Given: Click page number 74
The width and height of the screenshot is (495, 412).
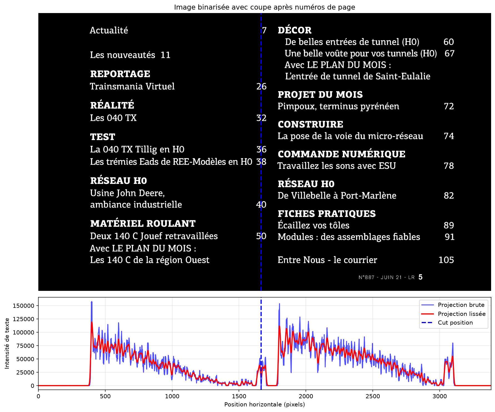Looking at the screenshot, I should pyautogui.click(x=449, y=136).
